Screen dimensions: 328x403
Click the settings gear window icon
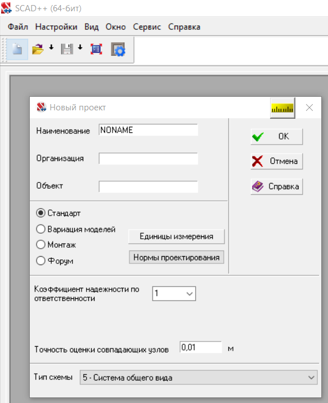click(x=118, y=49)
